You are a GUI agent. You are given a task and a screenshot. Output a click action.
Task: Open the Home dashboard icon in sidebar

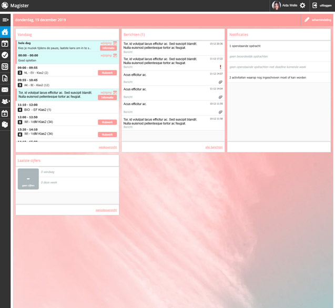[5, 32]
